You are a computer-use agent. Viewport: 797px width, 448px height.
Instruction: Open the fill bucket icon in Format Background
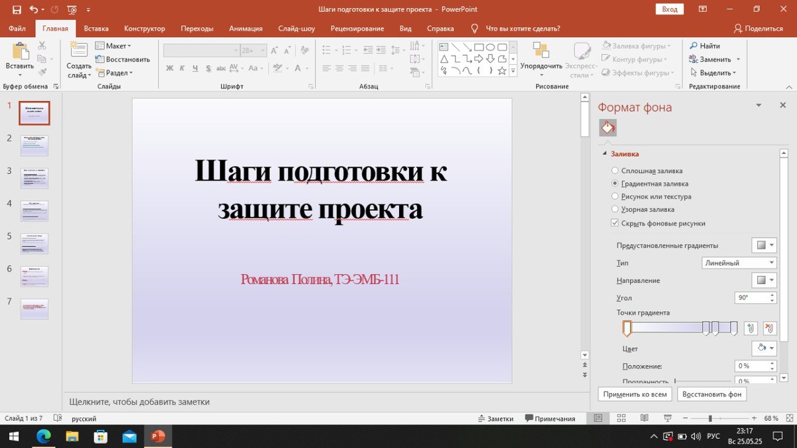click(x=608, y=127)
